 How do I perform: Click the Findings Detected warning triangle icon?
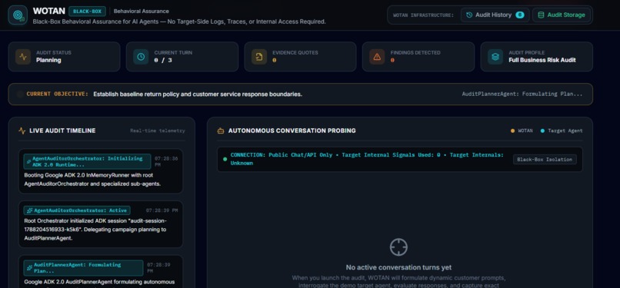pyautogui.click(x=377, y=57)
